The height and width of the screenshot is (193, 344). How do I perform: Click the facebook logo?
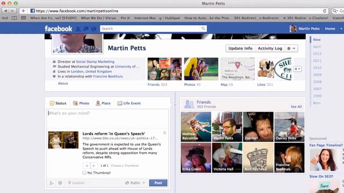[59, 28]
